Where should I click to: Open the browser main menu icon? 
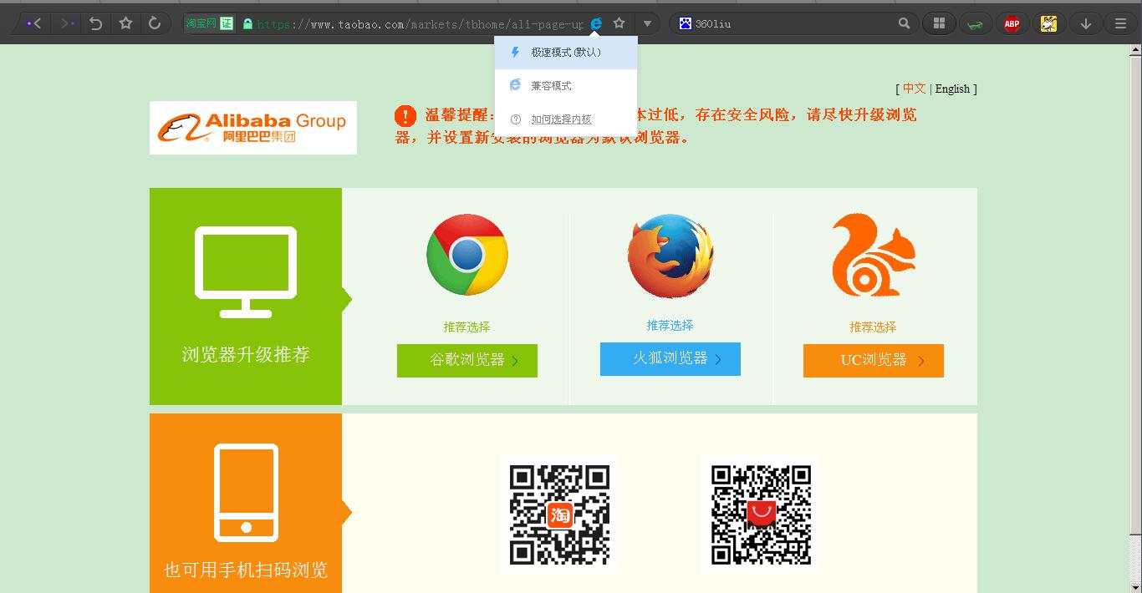[x=1121, y=23]
